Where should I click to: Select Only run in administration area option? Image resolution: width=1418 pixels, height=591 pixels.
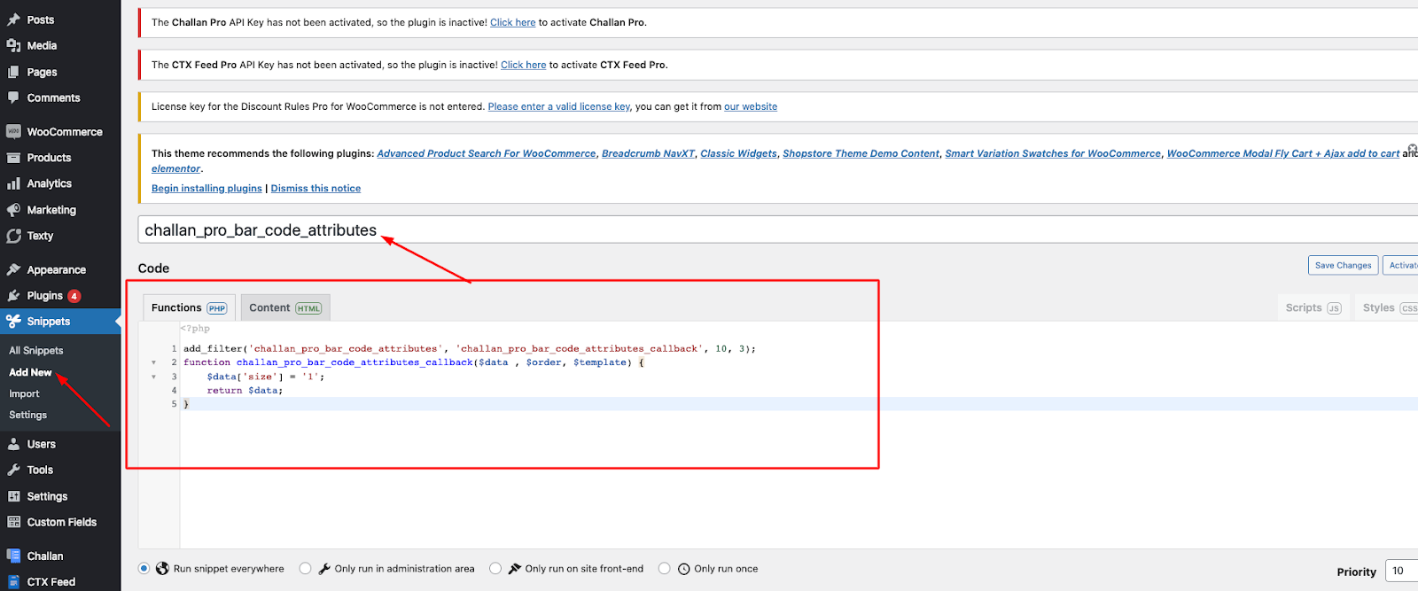point(305,569)
